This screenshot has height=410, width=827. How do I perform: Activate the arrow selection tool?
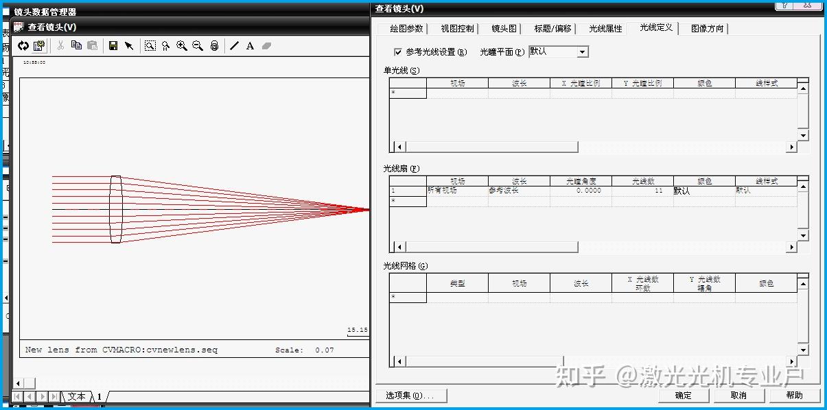point(130,46)
